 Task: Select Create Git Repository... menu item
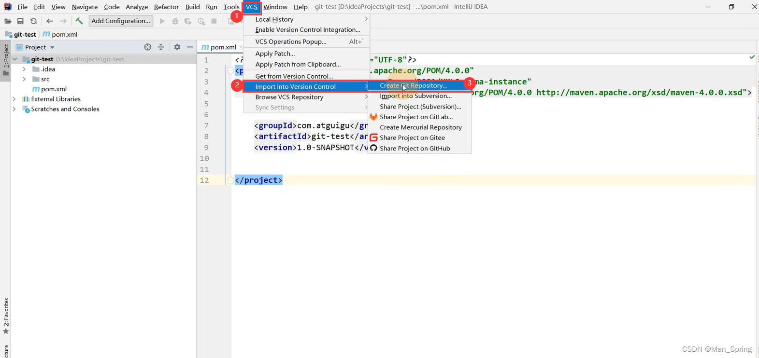pyautogui.click(x=419, y=85)
